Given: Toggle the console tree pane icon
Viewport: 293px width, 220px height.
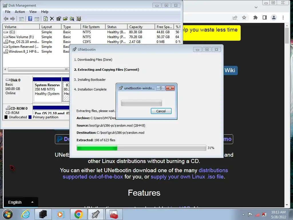Looking at the screenshot, I should click(x=21, y=19).
